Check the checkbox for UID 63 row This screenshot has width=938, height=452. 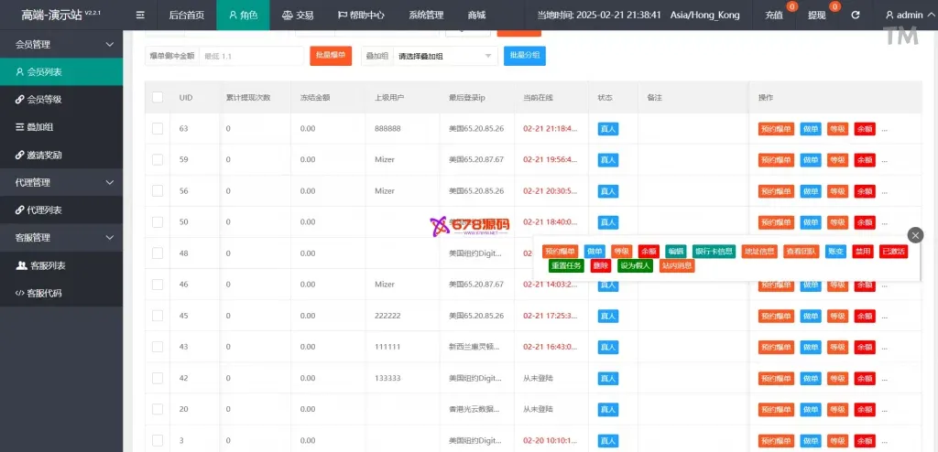click(x=158, y=128)
